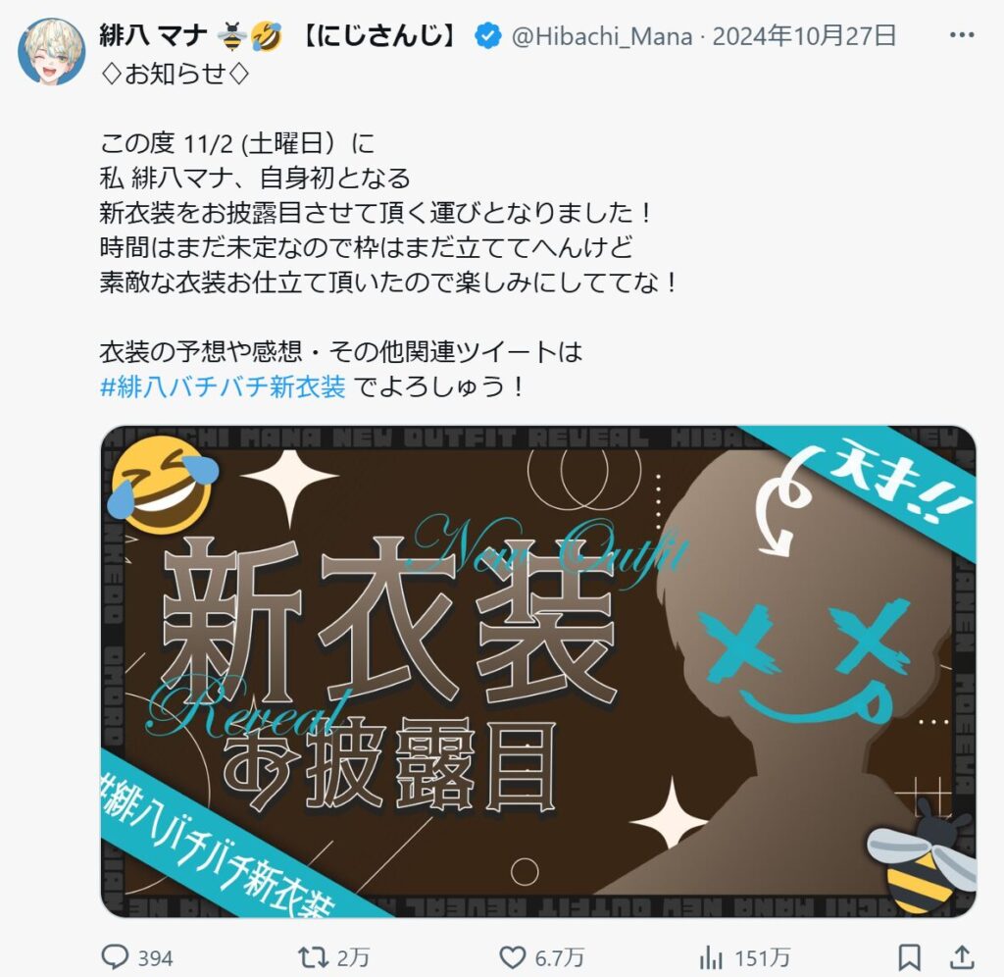Screen dimensions: 1004x977
Task: Click the 6.7万 likes count
Action: coord(560,957)
